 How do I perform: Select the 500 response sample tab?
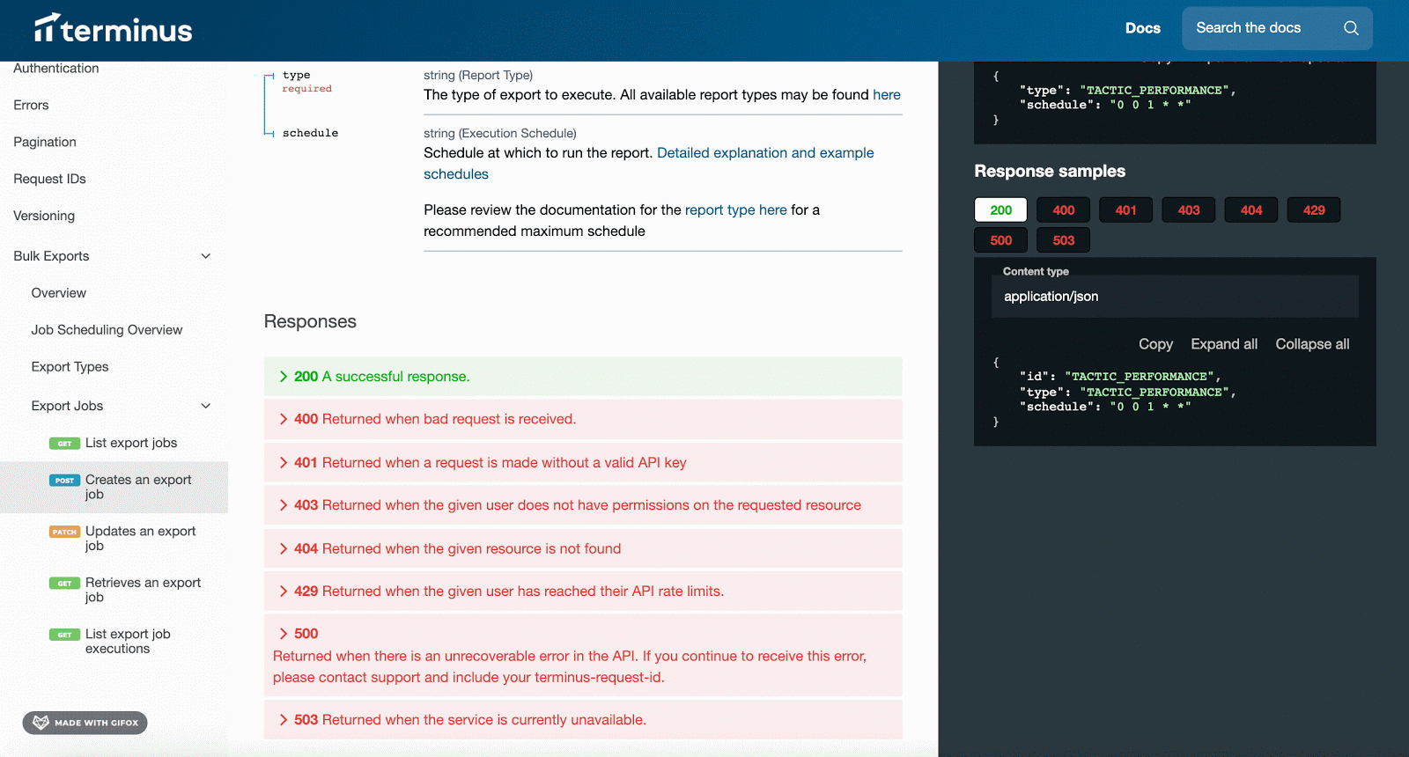[x=1001, y=240]
